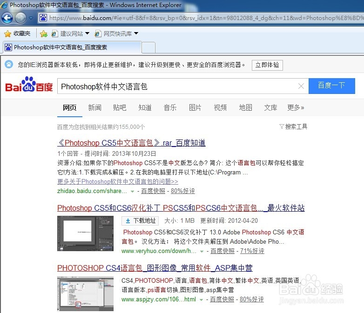The height and width of the screenshot is (313, 364).
Task: Select the Photoshop软件中文语言包 browser tab
Action: point(72,47)
